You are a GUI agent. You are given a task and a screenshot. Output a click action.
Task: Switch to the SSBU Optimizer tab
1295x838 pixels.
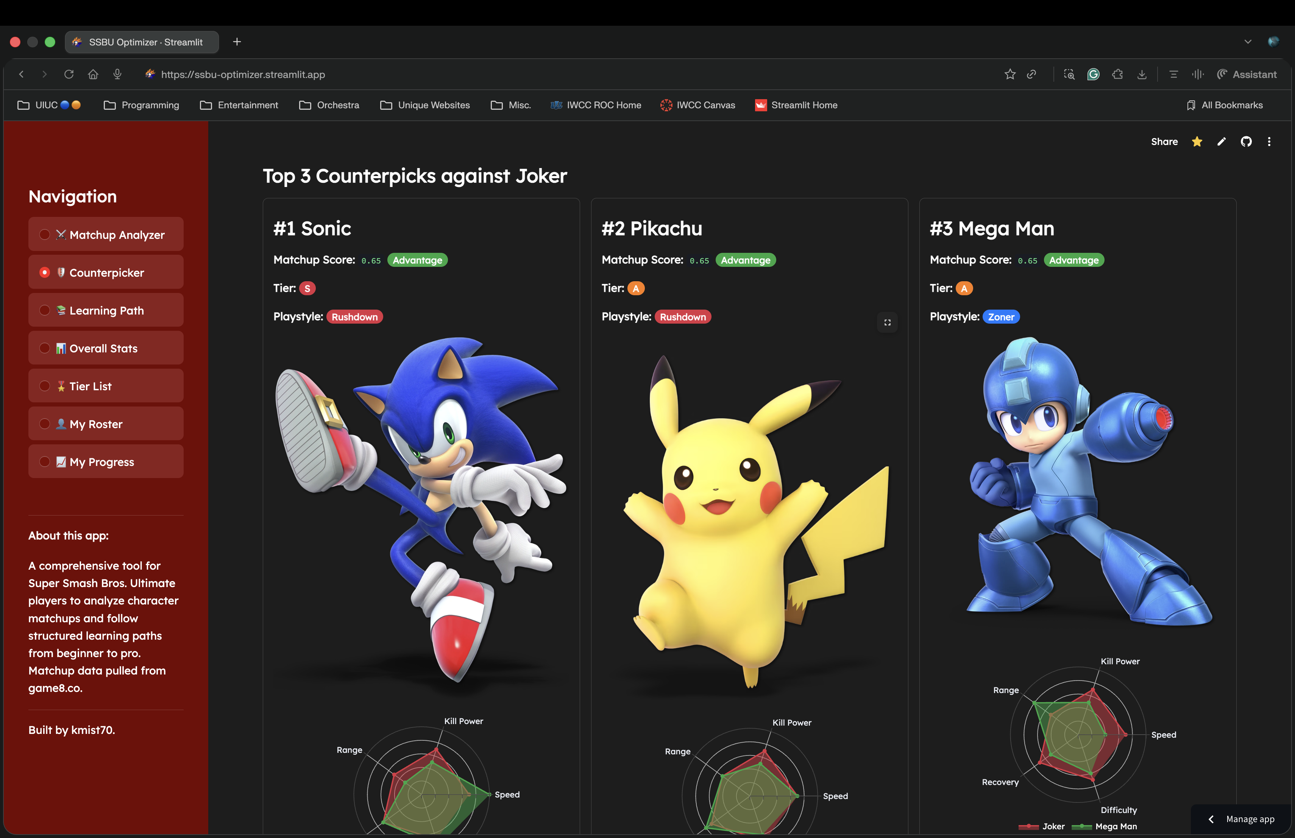pos(142,42)
